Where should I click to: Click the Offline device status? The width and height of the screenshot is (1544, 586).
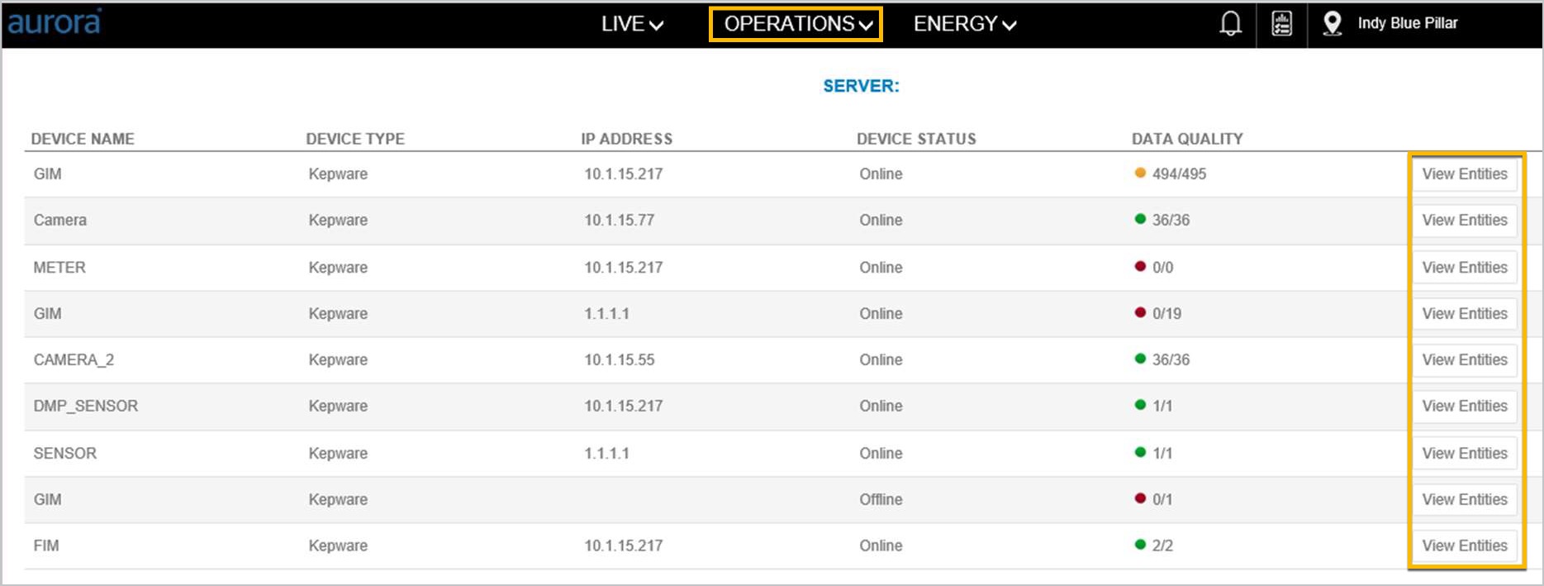tap(881, 500)
